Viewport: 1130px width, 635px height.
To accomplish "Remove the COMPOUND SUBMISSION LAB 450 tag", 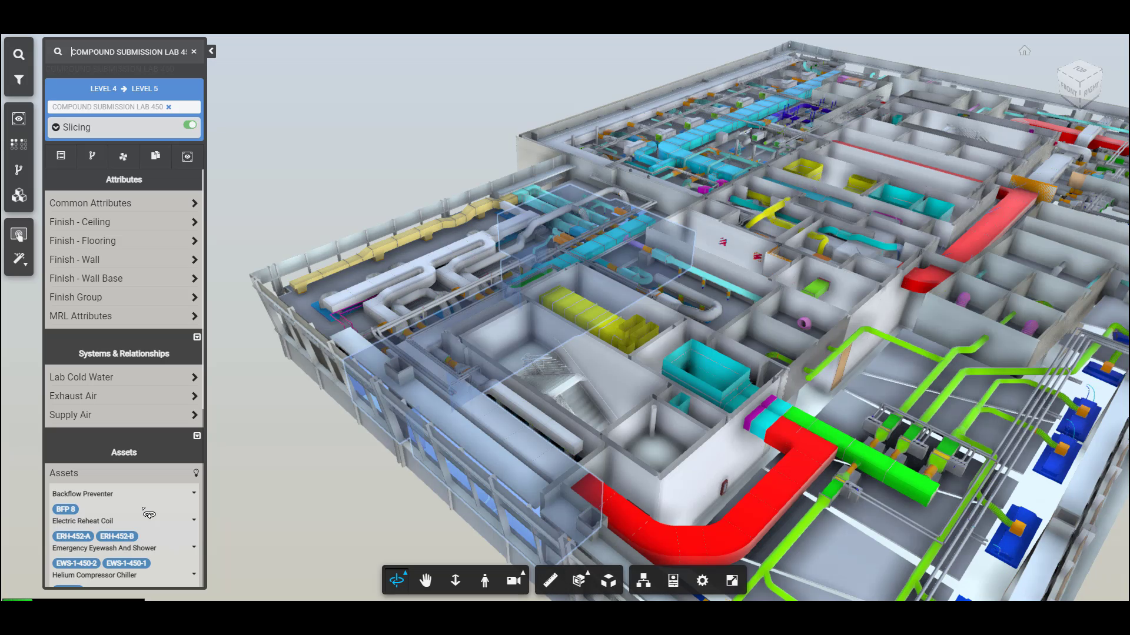I will click(x=169, y=107).
